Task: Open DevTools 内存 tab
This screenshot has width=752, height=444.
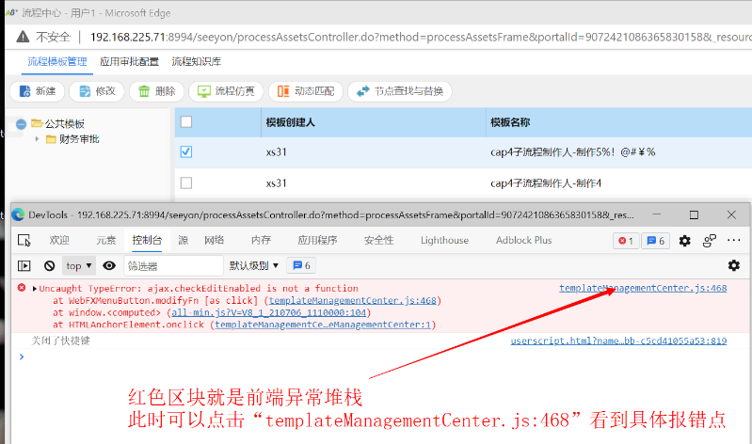Action: pos(261,240)
